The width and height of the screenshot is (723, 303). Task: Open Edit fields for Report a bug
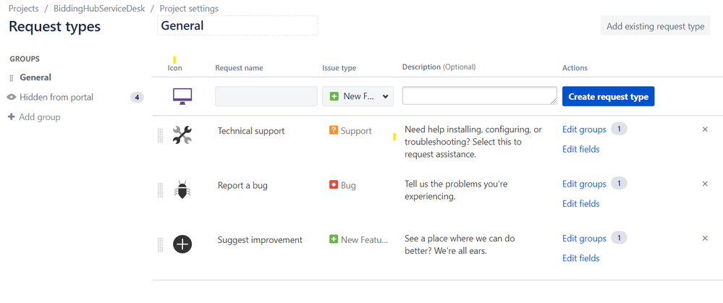[581, 203]
